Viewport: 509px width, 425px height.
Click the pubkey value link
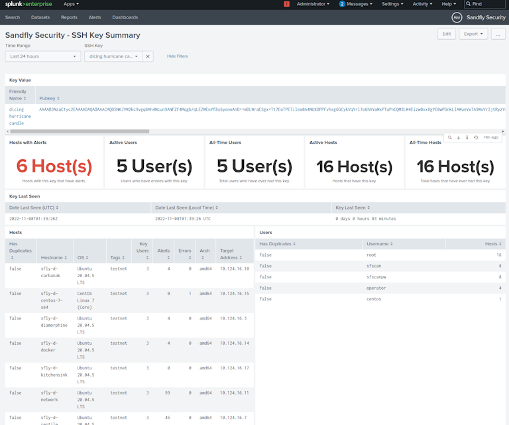point(272,109)
